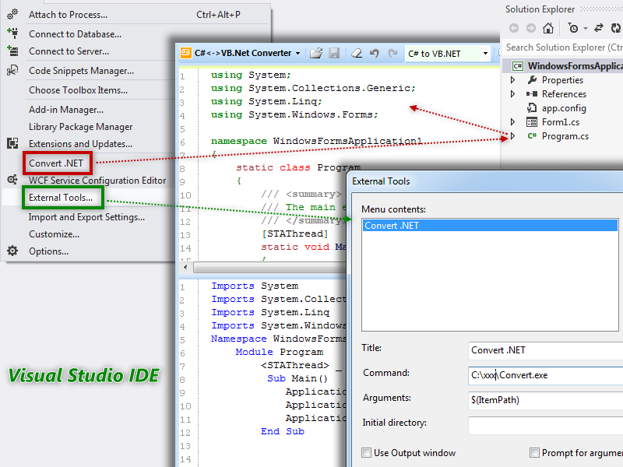Click the Connect to Database plug icon
623x467 pixels.
(x=12, y=33)
